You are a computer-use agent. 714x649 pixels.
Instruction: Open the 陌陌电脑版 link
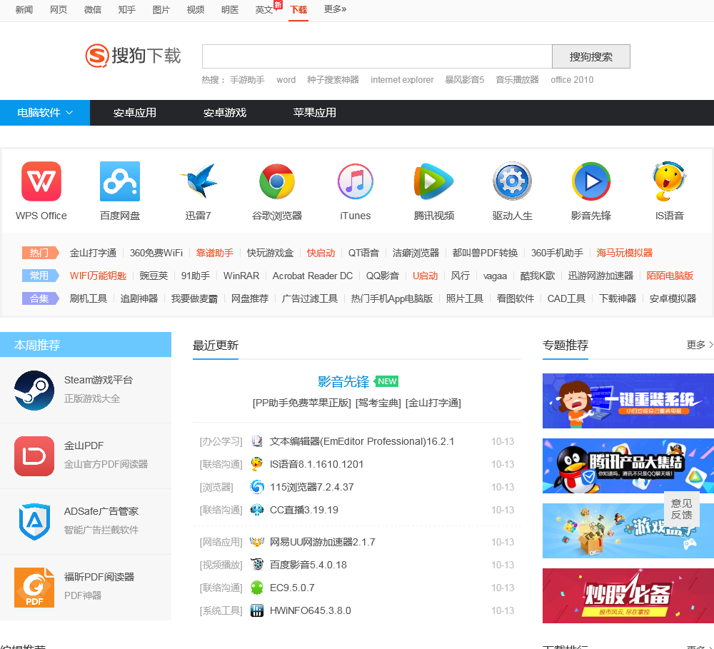point(670,276)
